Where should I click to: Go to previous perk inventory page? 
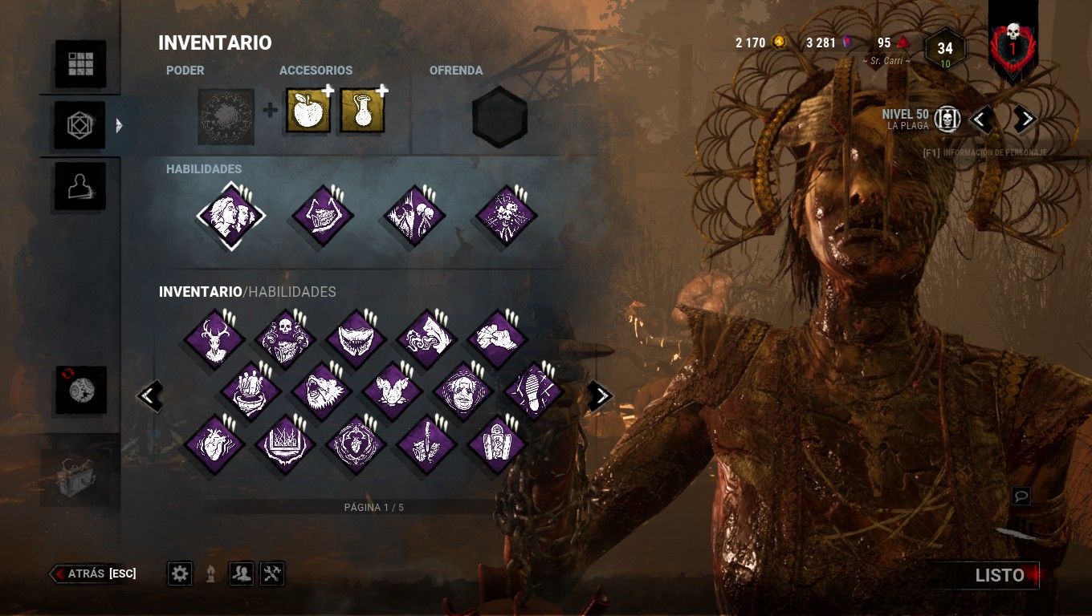(x=150, y=395)
